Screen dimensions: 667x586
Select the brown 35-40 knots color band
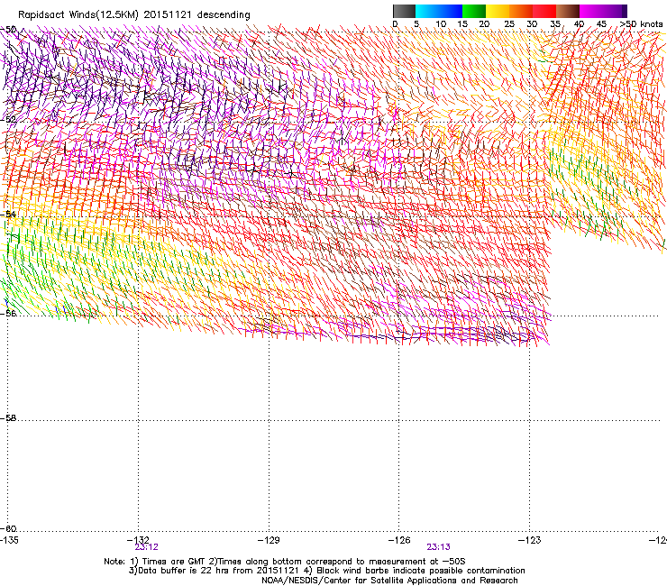click(568, 11)
